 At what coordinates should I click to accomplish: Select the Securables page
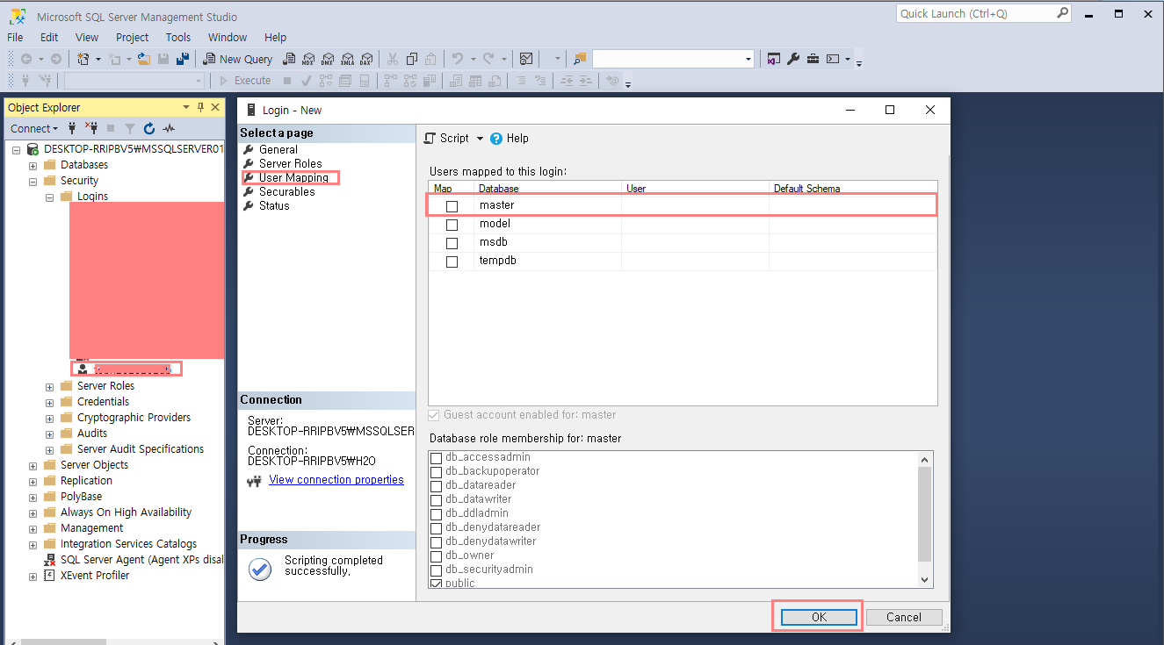point(286,191)
